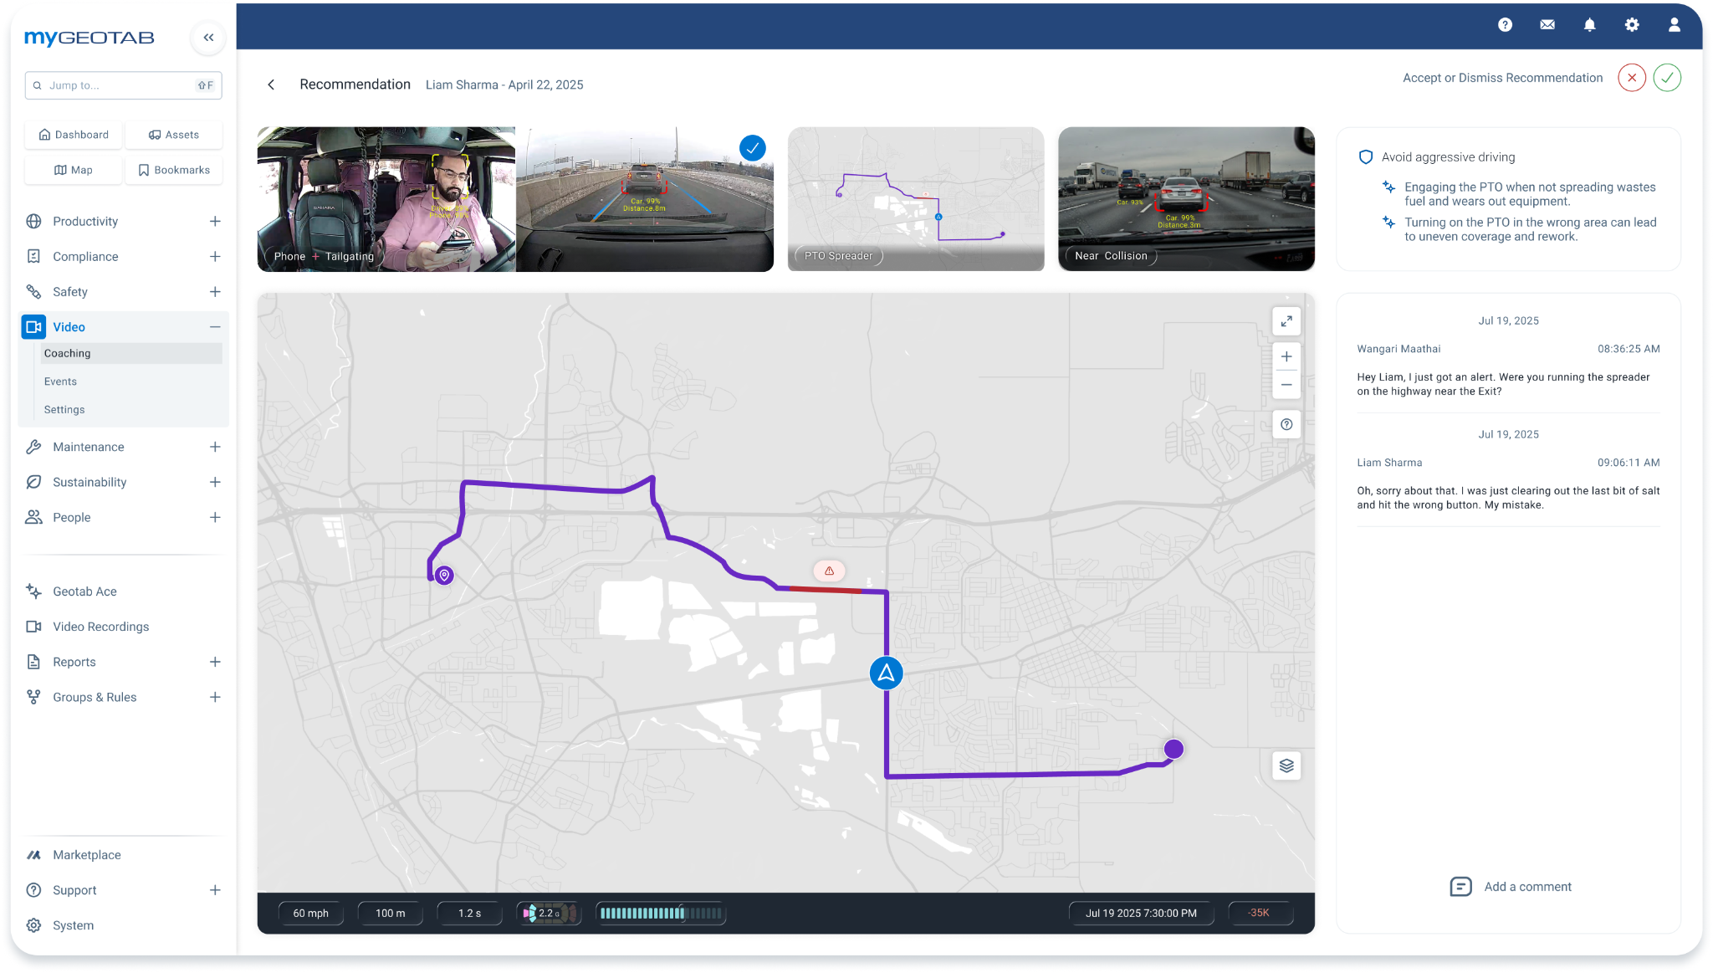Image resolution: width=1713 pixels, height=973 pixels.
Task: Open the notifications bell
Action: 1589,25
